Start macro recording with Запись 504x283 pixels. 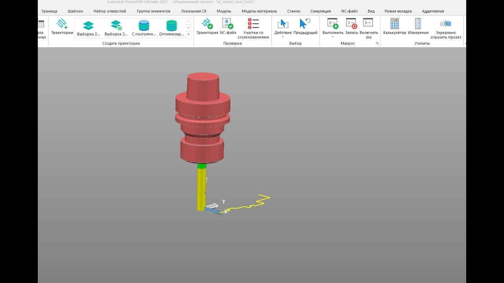[x=351, y=27]
